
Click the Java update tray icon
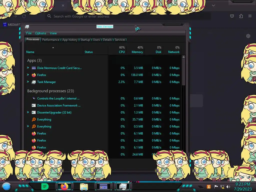click(x=209, y=186)
